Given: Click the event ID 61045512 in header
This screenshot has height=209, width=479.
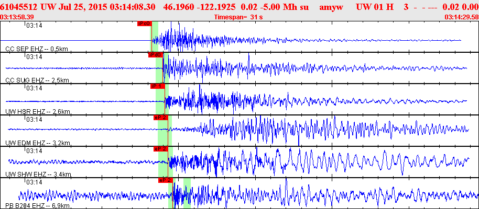Looking at the screenshot, I should click(x=23, y=8).
